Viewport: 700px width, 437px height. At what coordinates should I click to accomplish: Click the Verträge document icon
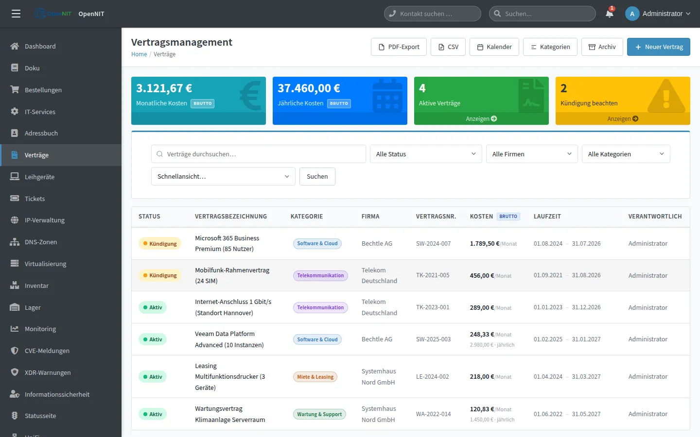click(x=15, y=155)
